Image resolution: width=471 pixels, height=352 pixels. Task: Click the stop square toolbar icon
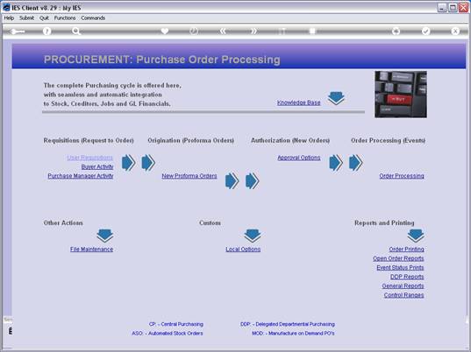[x=312, y=31]
